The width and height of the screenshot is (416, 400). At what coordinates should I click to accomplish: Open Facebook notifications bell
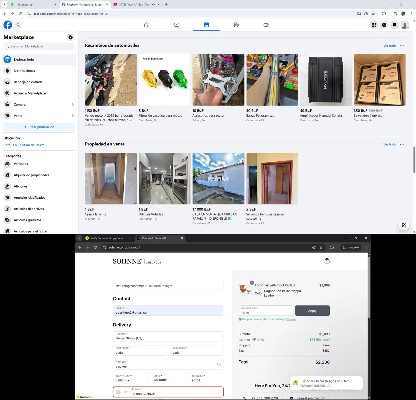click(x=394, y=25)
